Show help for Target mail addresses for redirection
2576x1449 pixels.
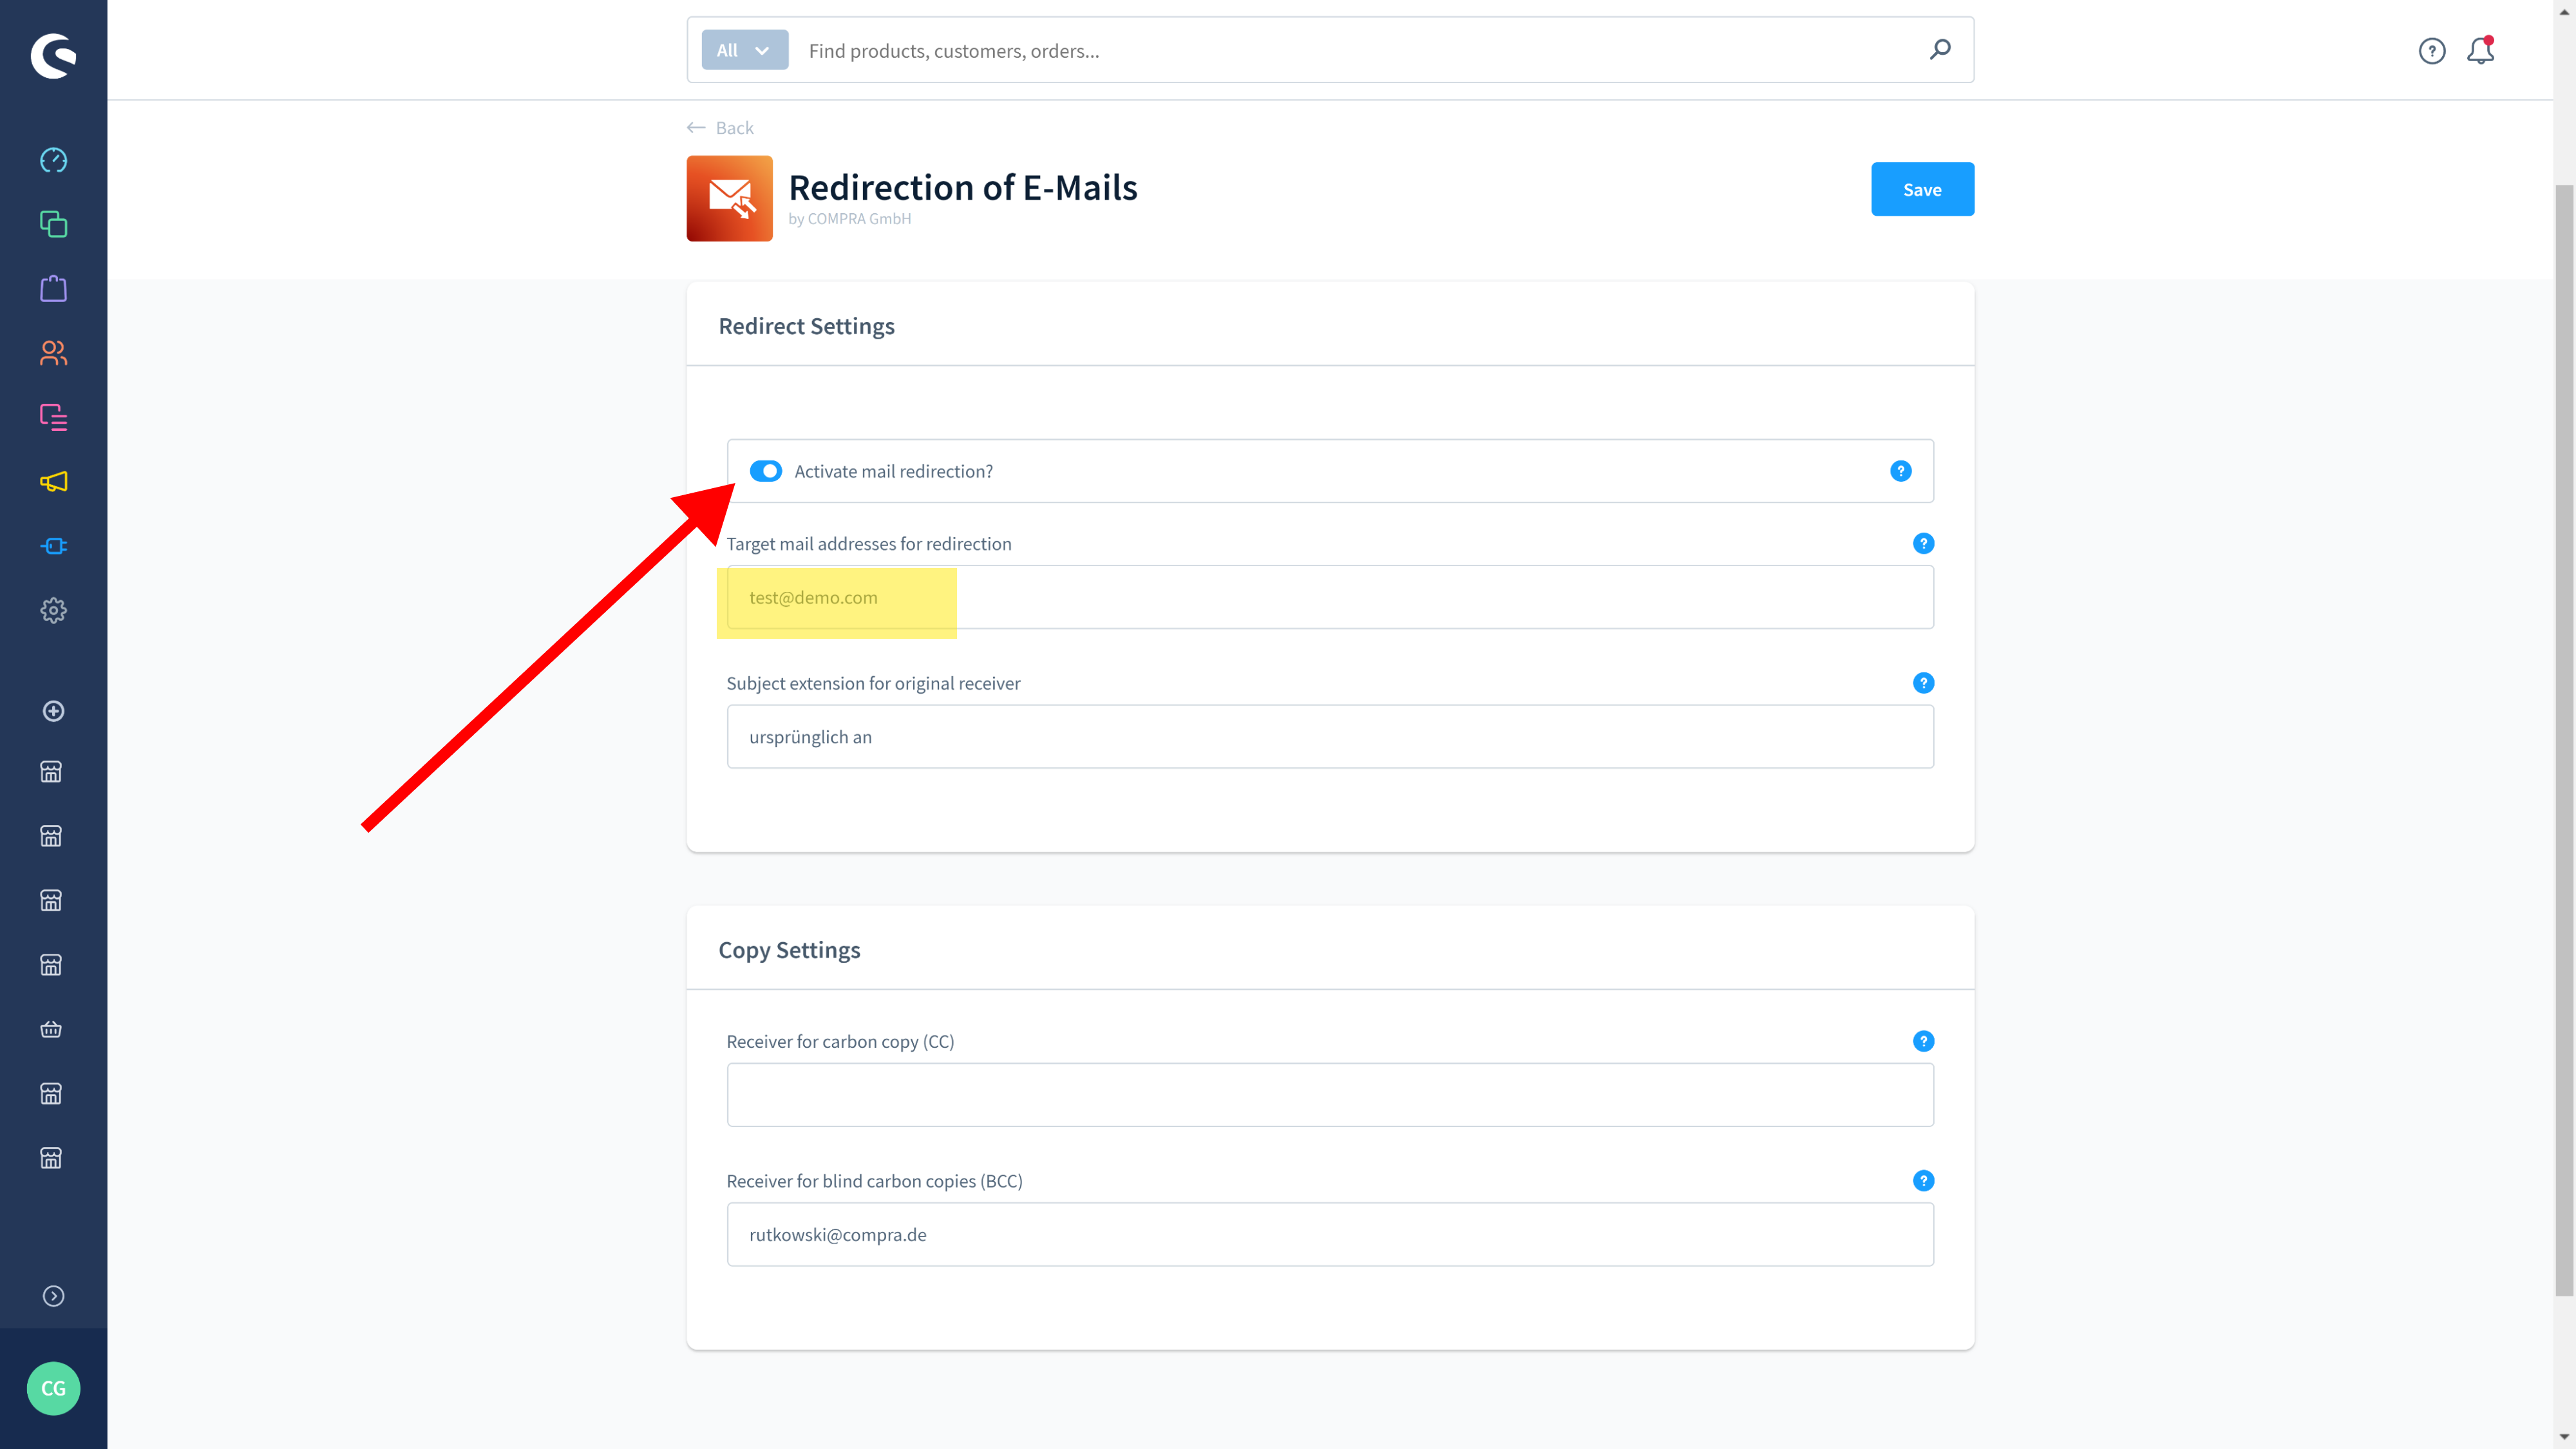click(1923, 543)
